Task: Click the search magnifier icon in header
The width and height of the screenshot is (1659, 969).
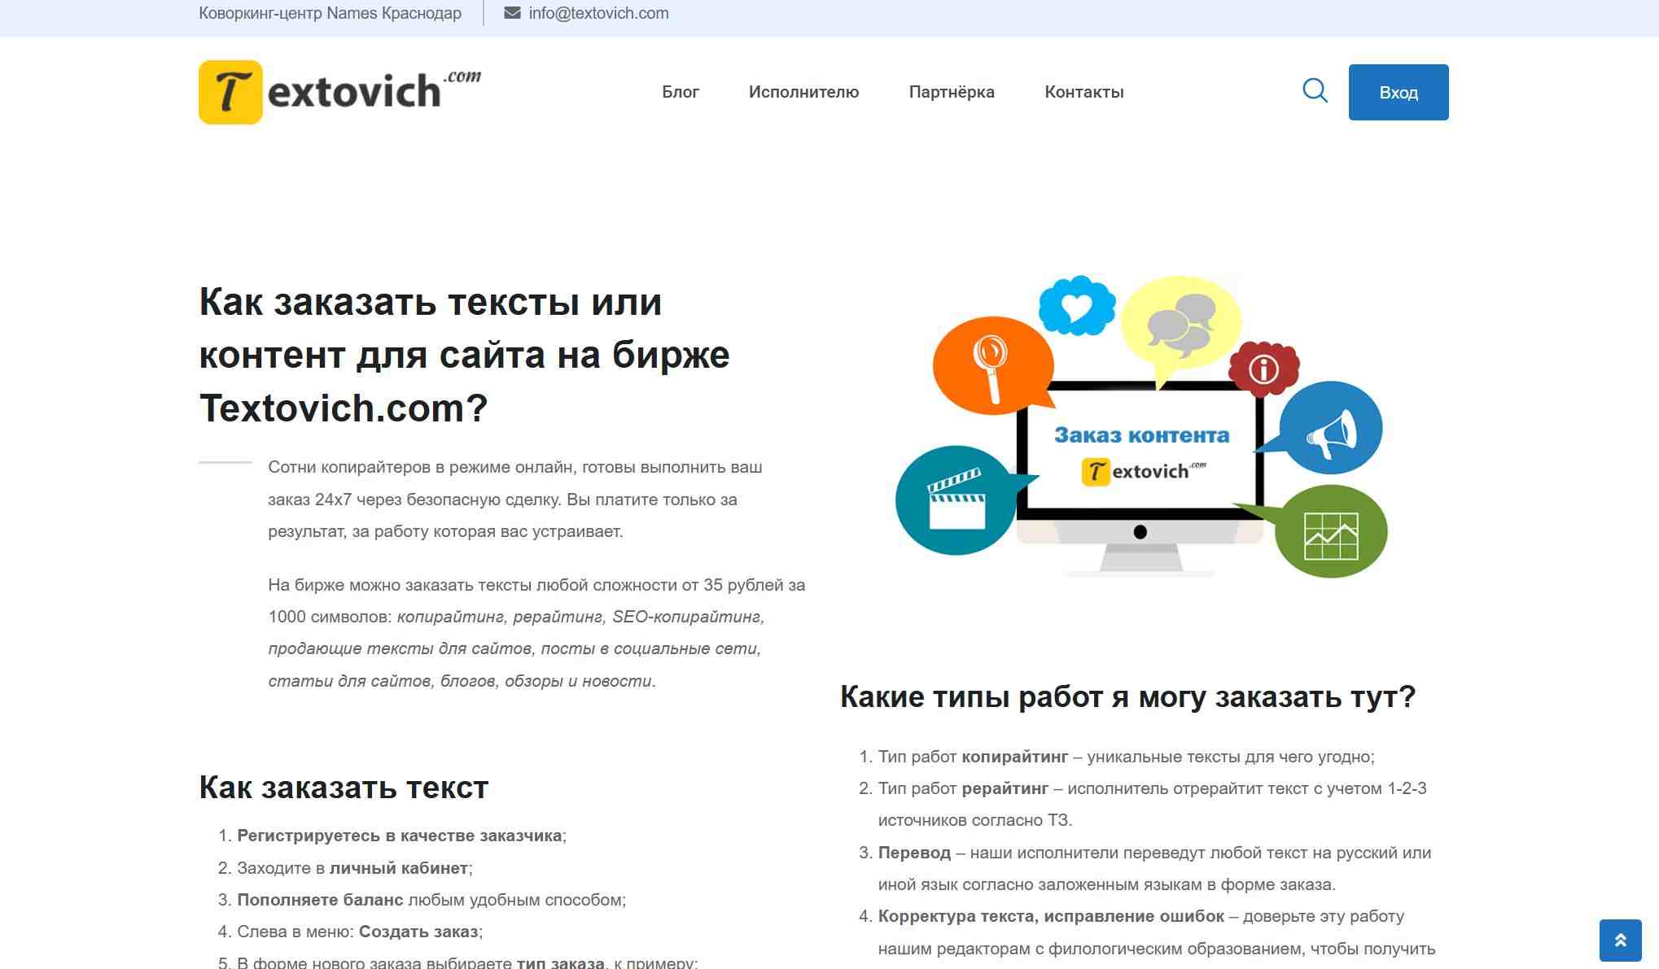Action: 1315,90
